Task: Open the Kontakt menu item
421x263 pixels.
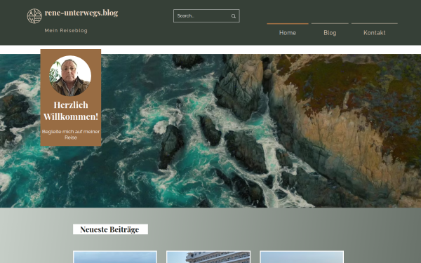Action: [375, 33]
